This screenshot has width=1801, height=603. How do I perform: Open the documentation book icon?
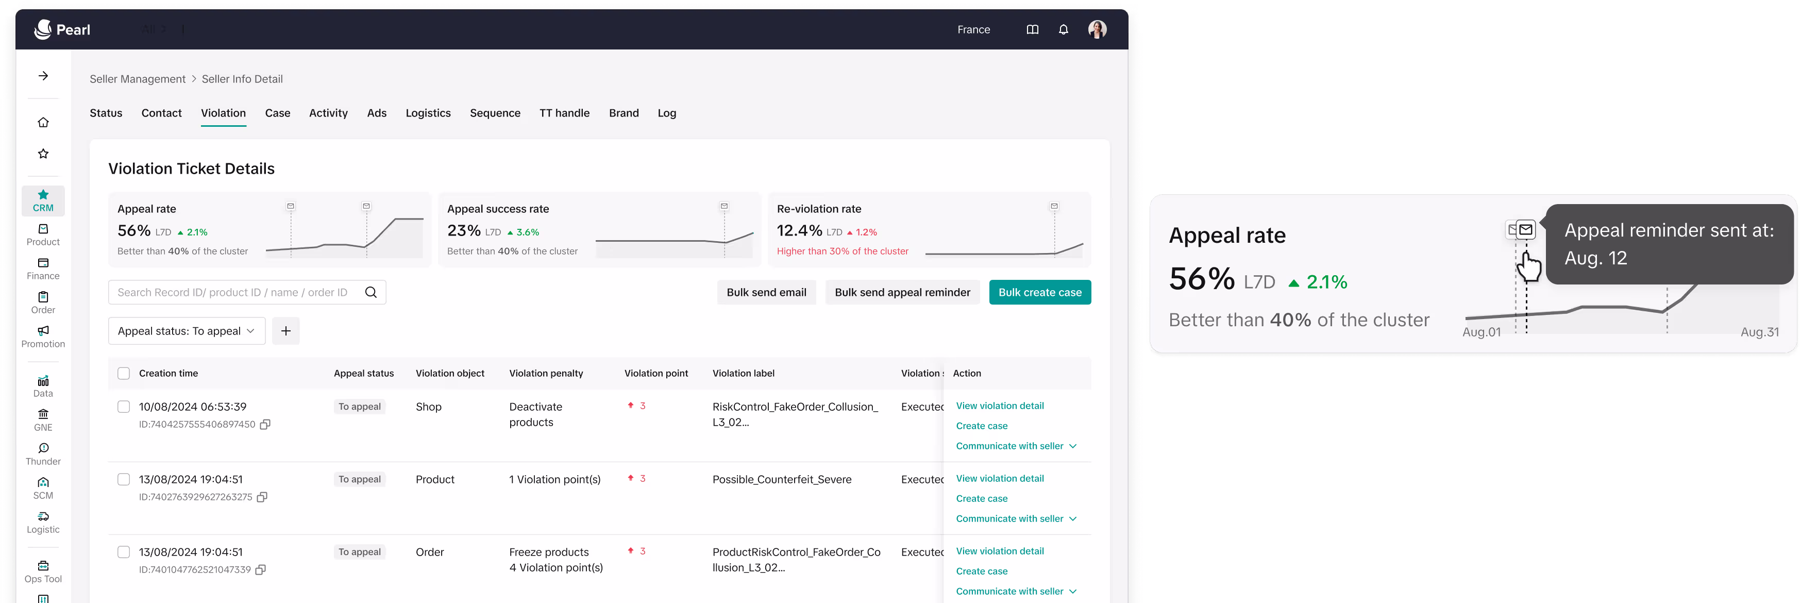coord(1032,29)
